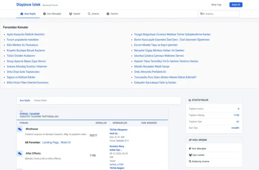
Task: Open the After Effects forum
Action: click(x=33, y=153)
